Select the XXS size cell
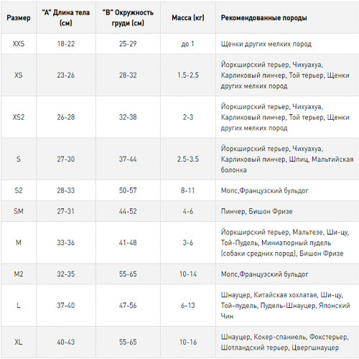359x359 pixels. [x=19, y=44]
